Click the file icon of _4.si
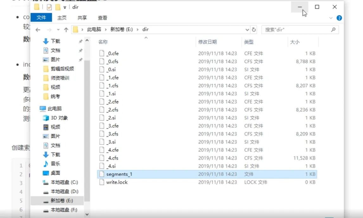363x218 pixels. [x=102, y=166]
